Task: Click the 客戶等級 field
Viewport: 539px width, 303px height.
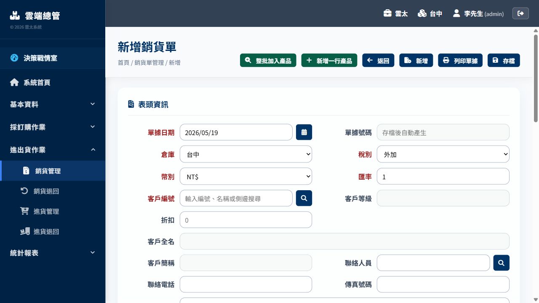Action: click(443, 198)
